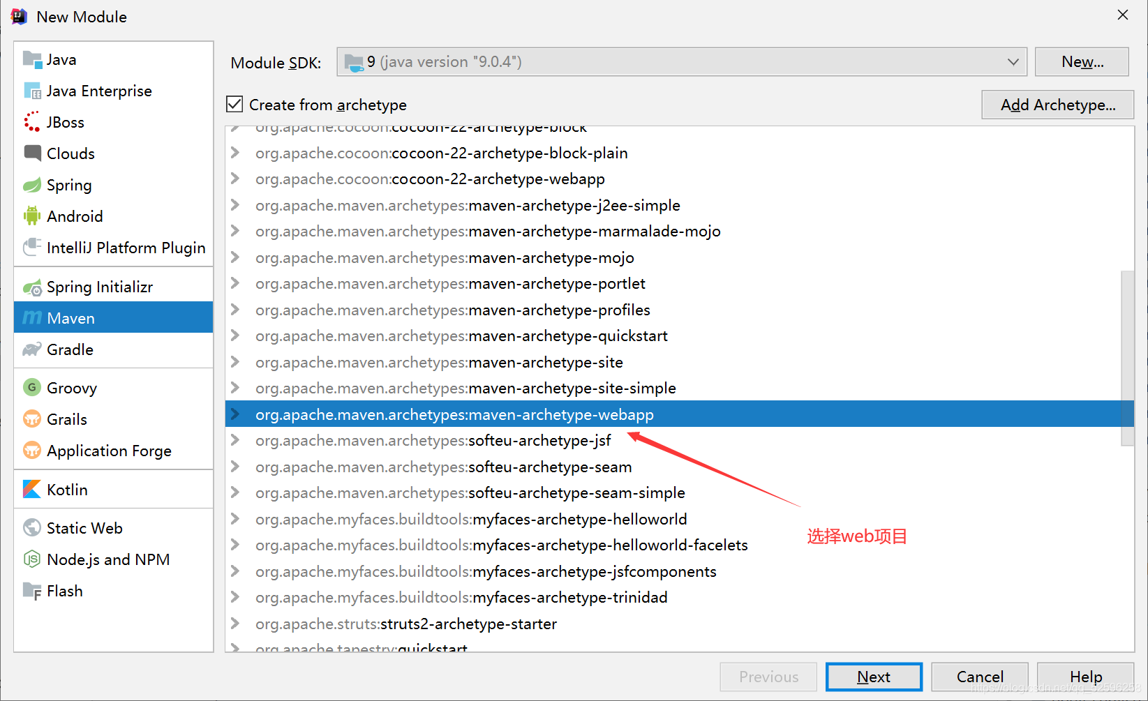The height and width of the screenshot is (701, 1148).
Task: Open the Module SDK dropdown
Action: pos(681,62)
